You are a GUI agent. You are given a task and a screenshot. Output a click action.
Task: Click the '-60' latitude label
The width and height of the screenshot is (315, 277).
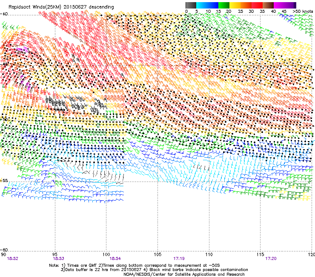coord(4,250)
